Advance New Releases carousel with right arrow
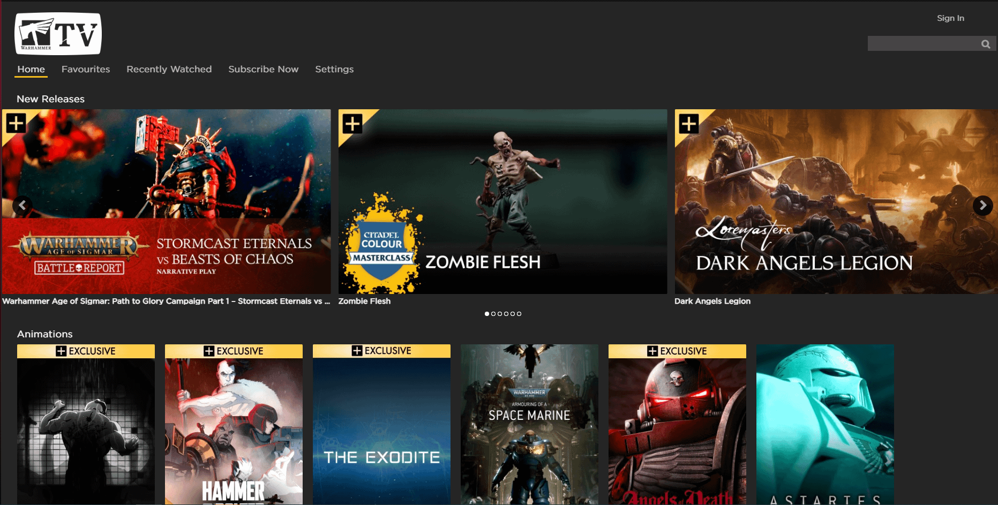This screenshot has width=998, height=505. [x=983, y=205]
